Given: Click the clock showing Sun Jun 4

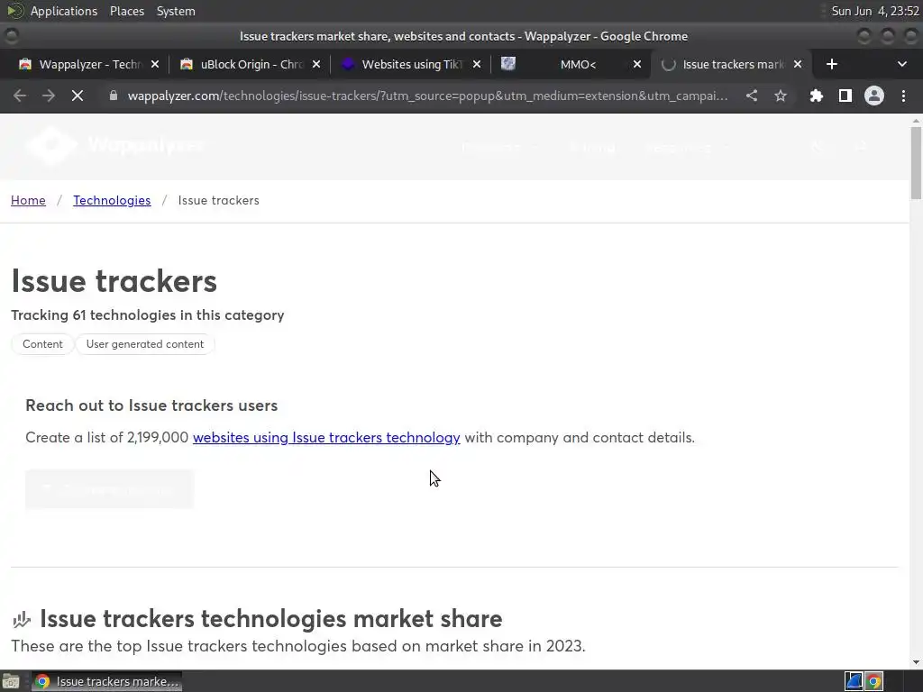Looking at the screenshot, I should tap(875, 11).
